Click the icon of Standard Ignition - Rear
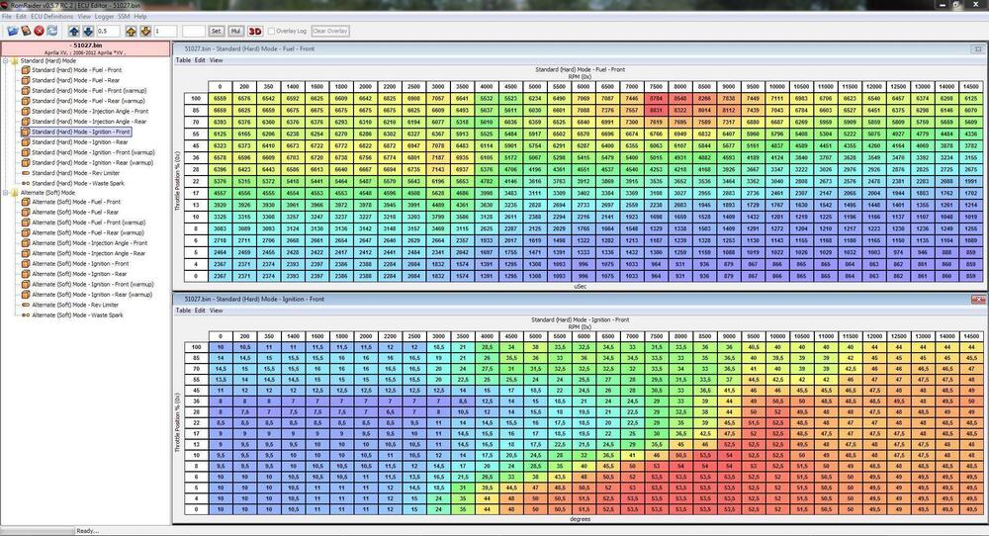This screenshot has width=989, height=536. pyautogui.click(x=26, y=141)
